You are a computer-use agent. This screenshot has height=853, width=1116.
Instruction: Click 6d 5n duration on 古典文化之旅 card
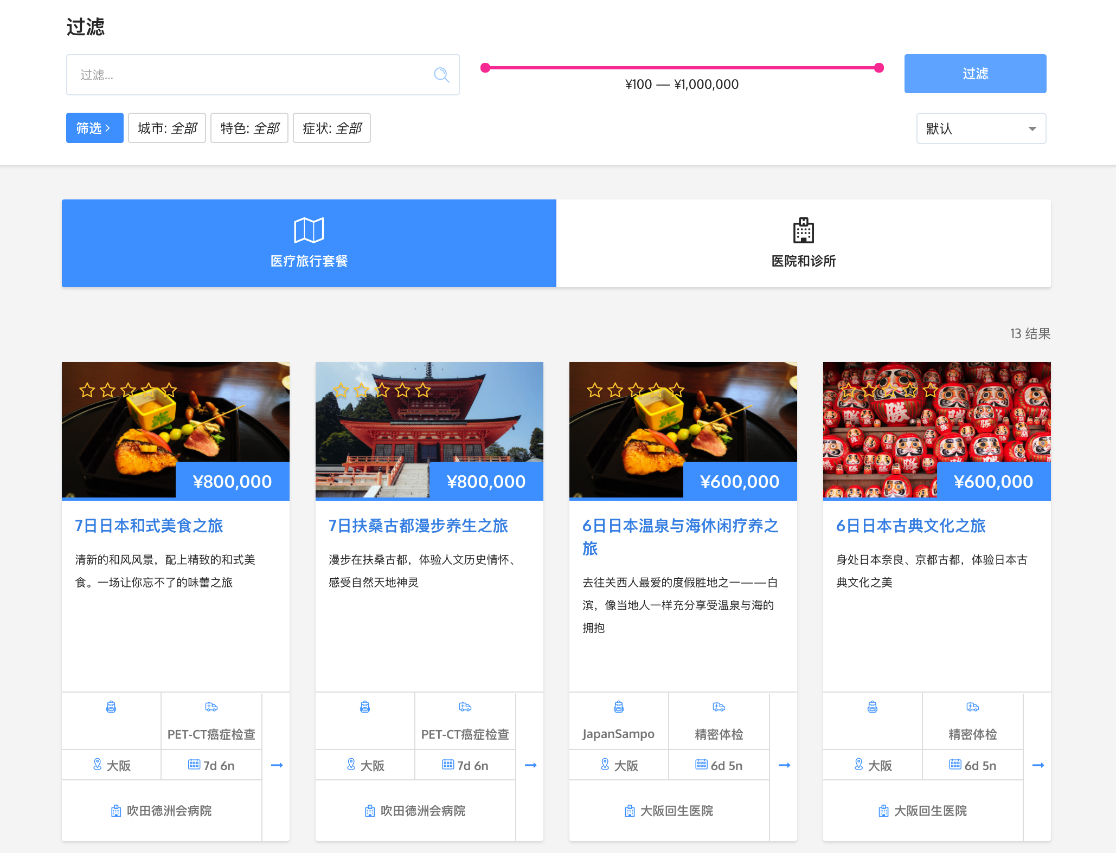[x=980, y=765]
